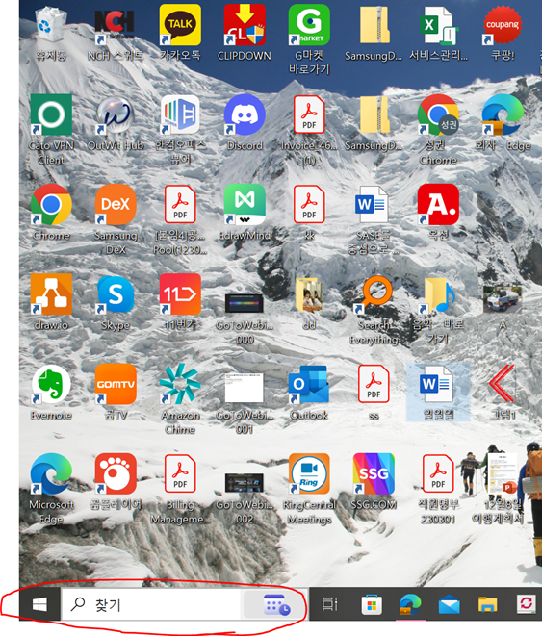Viewport: 542px width, 636px height.
Task: Open the Invoice_46 PDF file
Action: click(309, 114)
